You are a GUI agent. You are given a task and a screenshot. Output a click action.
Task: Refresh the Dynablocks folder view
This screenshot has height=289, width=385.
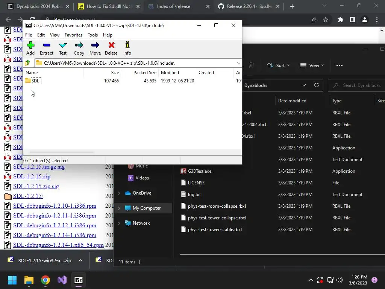317,85
